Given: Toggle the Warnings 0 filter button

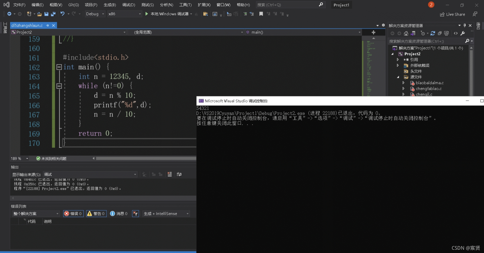Looking at the screenshot, I should [x=96, y=213].
